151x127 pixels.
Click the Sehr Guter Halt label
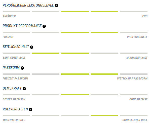[x=14, y=58]
